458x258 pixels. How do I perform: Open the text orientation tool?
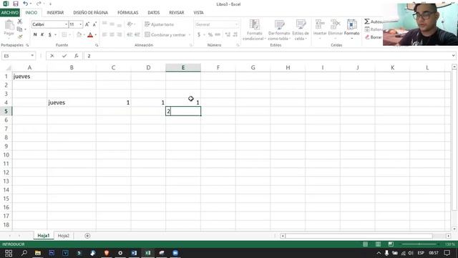coord(130,24)
